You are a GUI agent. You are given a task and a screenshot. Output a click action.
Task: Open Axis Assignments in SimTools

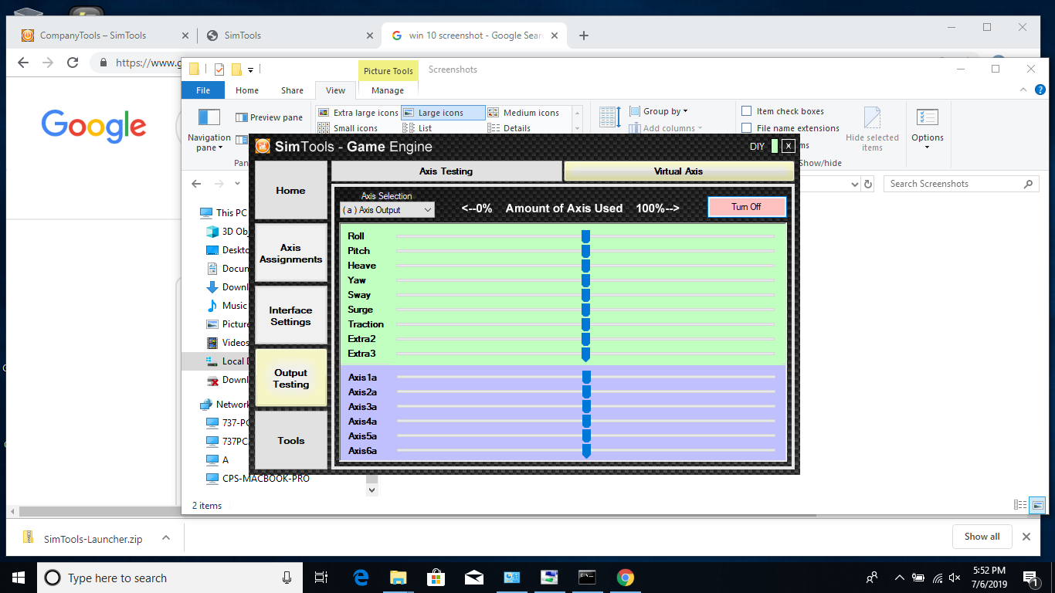pyautogui.click(x=290, y=253)
